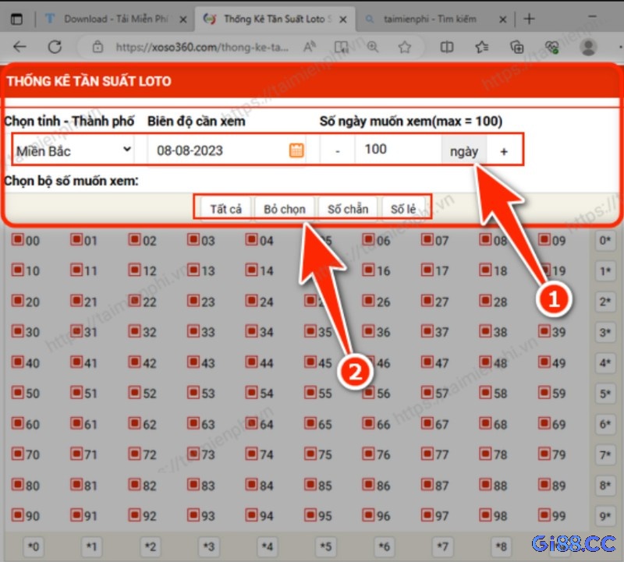Screen dimensions: 624x562
Task: Select the *4 column filter button
Action: tap(267, 547)
